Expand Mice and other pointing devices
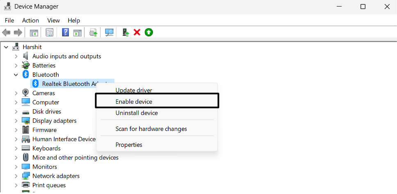The width and height of the screenshot is (397, 194). [x=16, y=158]
